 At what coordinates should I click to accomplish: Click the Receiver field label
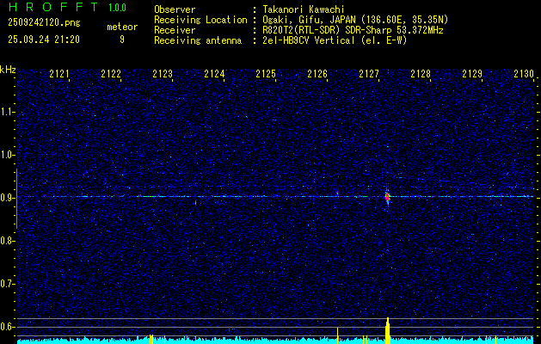[175, 30]
